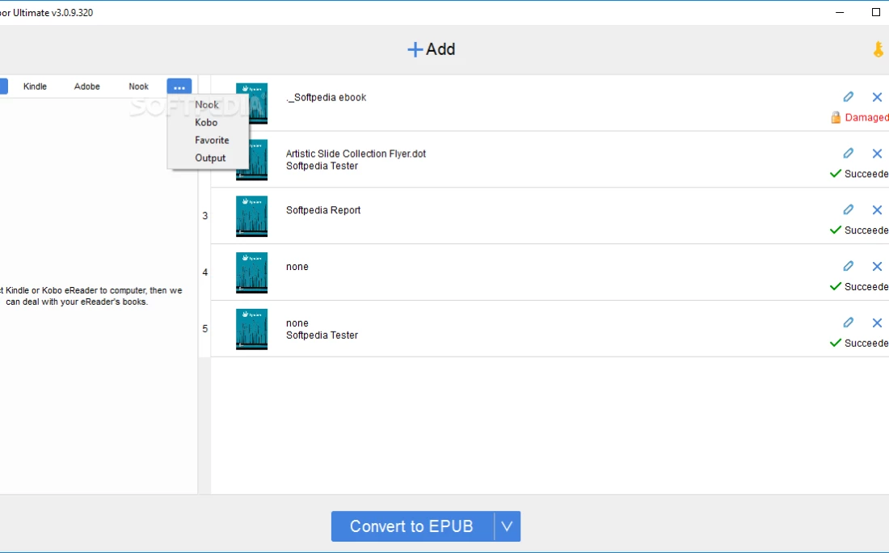Open edit for book in row 4
This screenshot has height=553, width=889.
tap(848, 266)
